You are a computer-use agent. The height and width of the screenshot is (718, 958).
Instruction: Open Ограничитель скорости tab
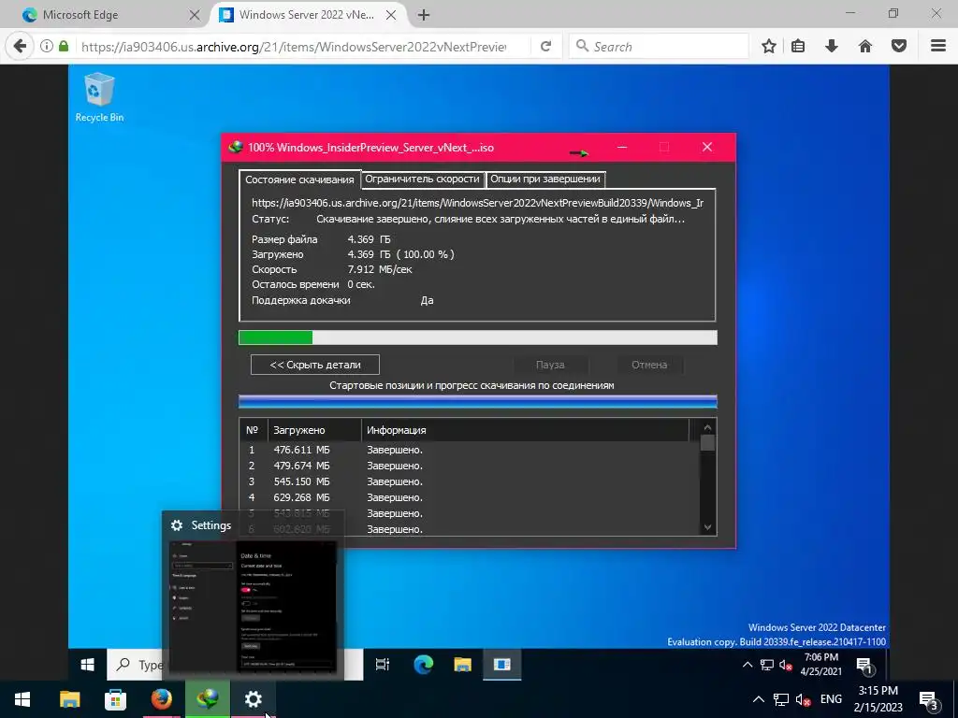pyautogui.click(x=422, y=179)
